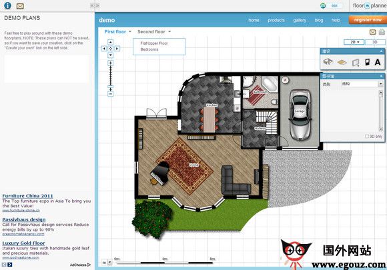Click the Garage room label

pyautogui.click(x=300, y=111)
